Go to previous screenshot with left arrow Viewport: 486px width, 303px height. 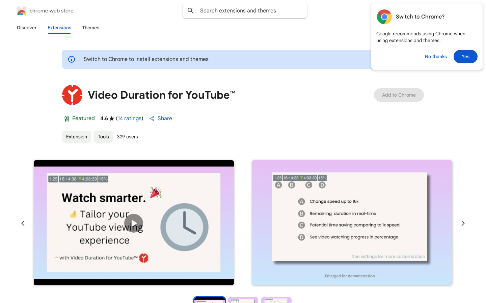coord(23,223)
